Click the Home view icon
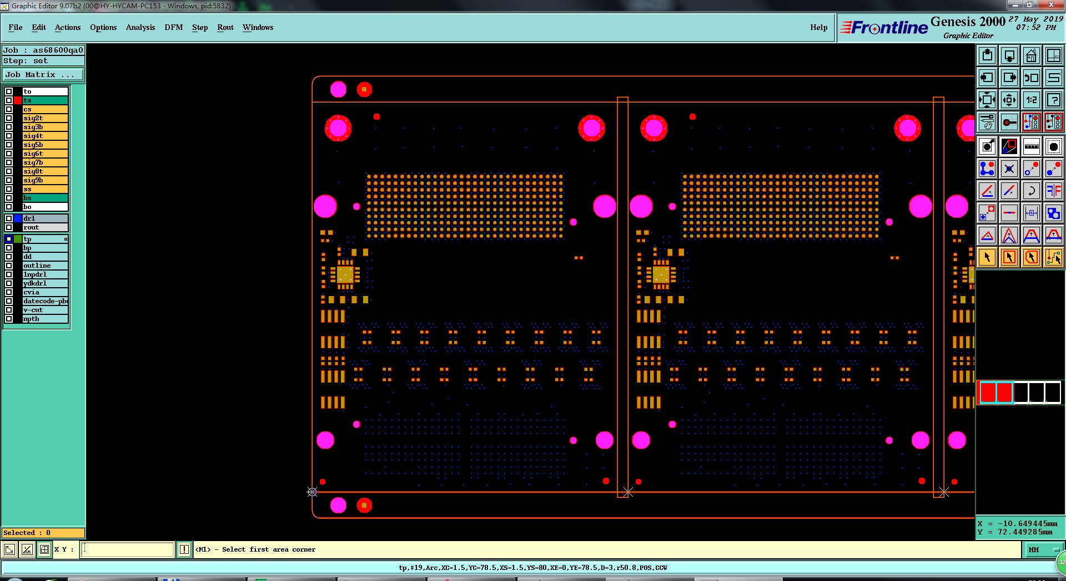1066x581 pixels. [1032, 55]
